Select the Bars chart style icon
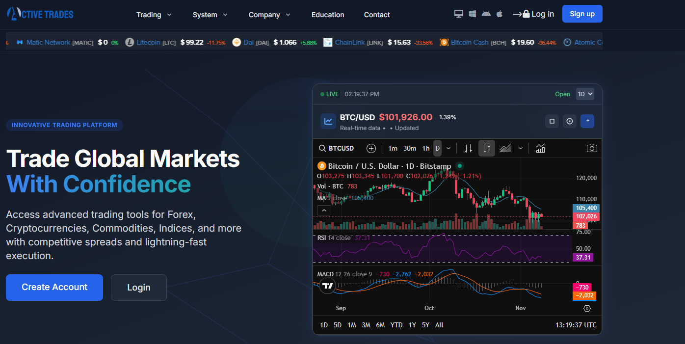 click(469, 148)
